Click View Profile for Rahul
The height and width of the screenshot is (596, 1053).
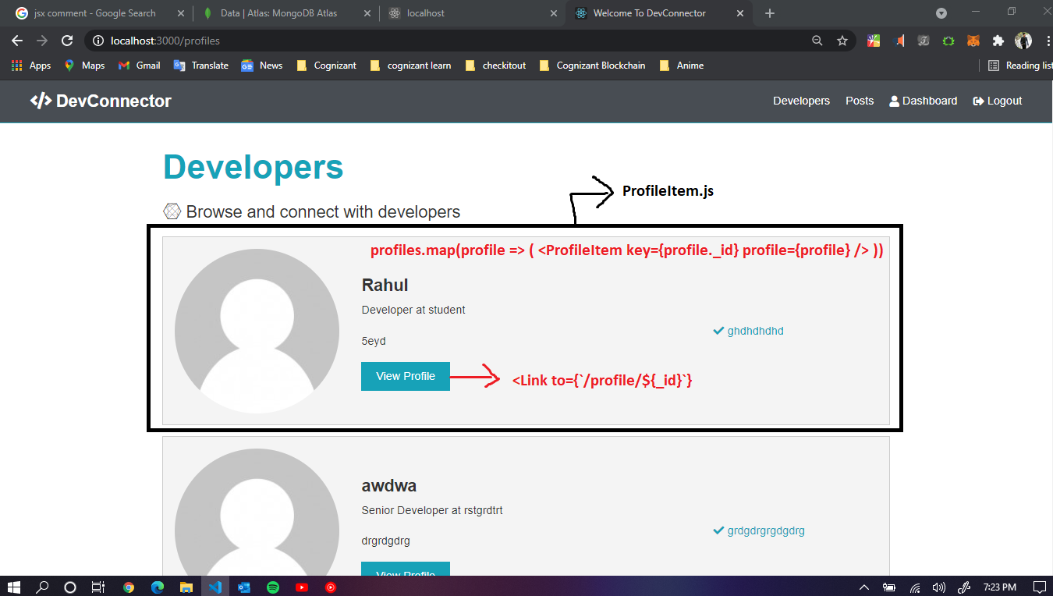pyautogui.click(x=405, y=376)
